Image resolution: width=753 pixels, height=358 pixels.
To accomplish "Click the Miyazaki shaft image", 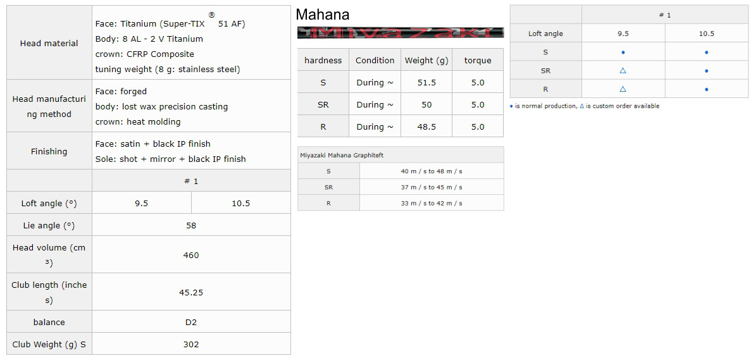I will (x=401, y=33).
